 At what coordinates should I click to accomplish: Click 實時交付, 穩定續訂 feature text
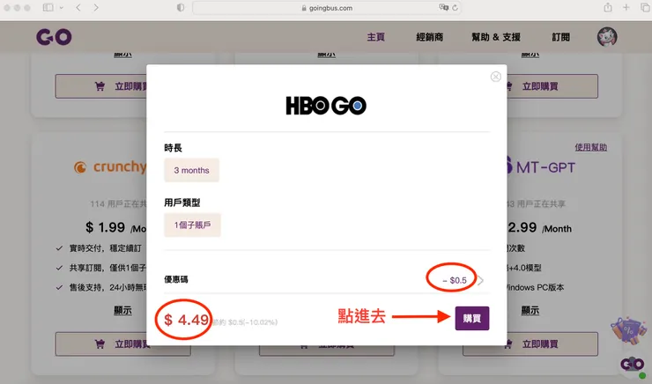pyautogui.click(x=105, y=248)
